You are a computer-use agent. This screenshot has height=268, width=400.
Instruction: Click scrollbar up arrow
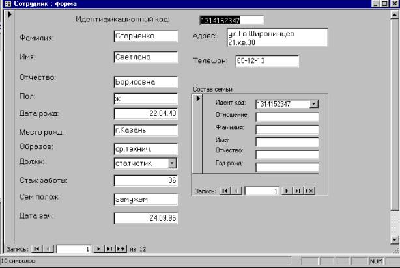coord(394,15)
